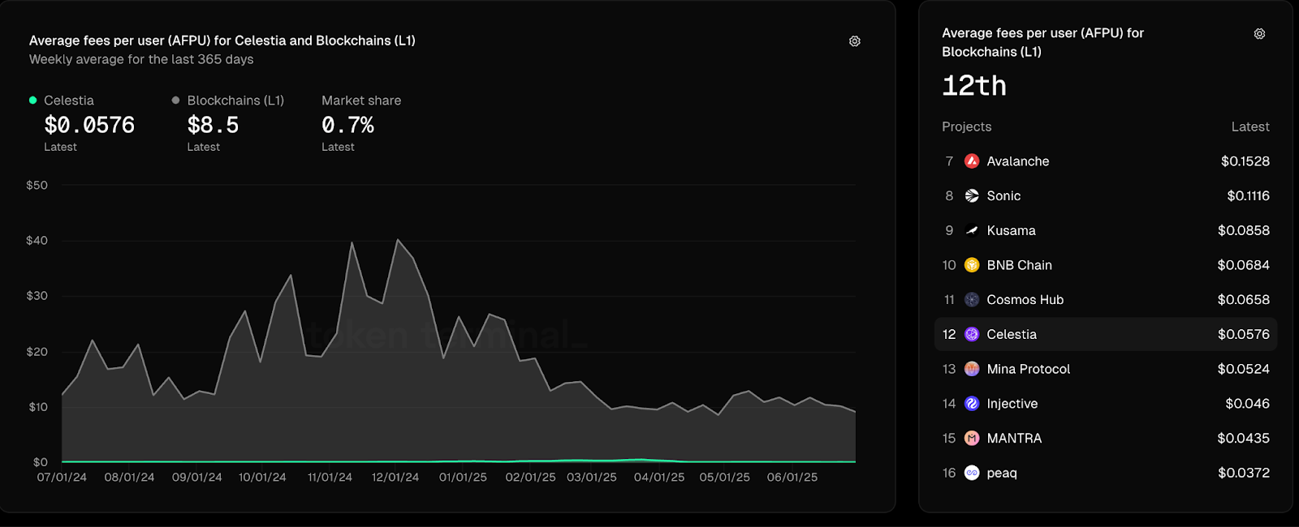The height and width of the screenshot is (527, 1299).
Task: Click Injective's $0.046 value
Action: (1248, 404)
